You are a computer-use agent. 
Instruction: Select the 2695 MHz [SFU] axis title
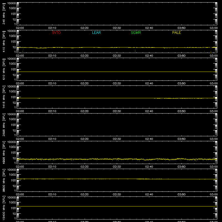tap(4, 125)
